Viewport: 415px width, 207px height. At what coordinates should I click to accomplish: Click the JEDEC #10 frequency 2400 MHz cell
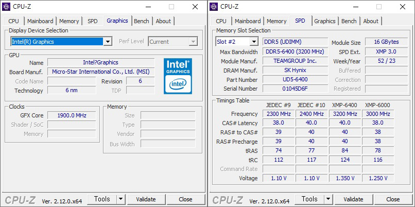click(312, 114)
